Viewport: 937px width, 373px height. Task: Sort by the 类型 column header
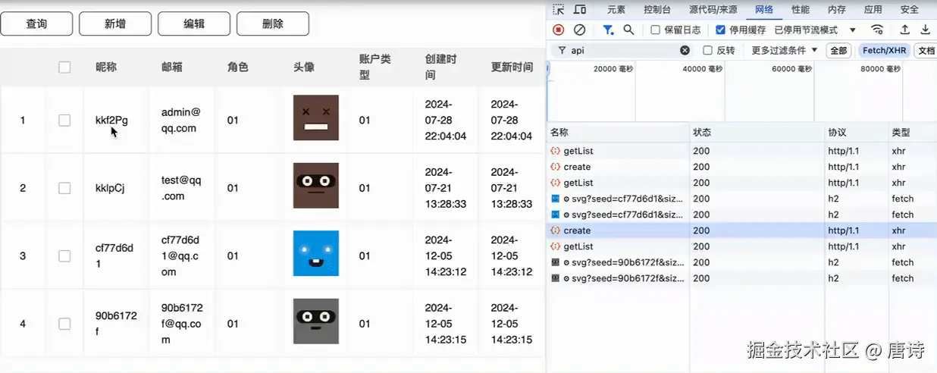[x=913, y=132]
